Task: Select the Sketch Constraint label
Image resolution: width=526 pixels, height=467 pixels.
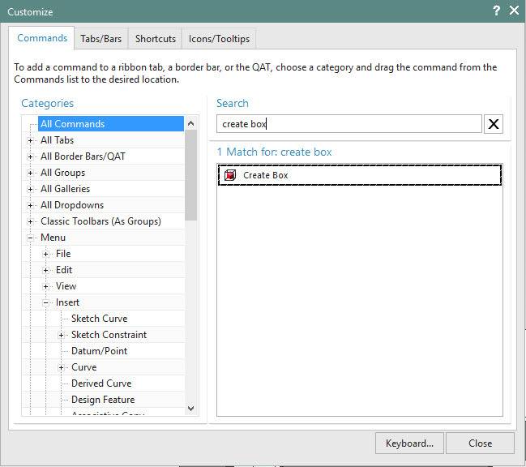Action: tap(109, 335)
